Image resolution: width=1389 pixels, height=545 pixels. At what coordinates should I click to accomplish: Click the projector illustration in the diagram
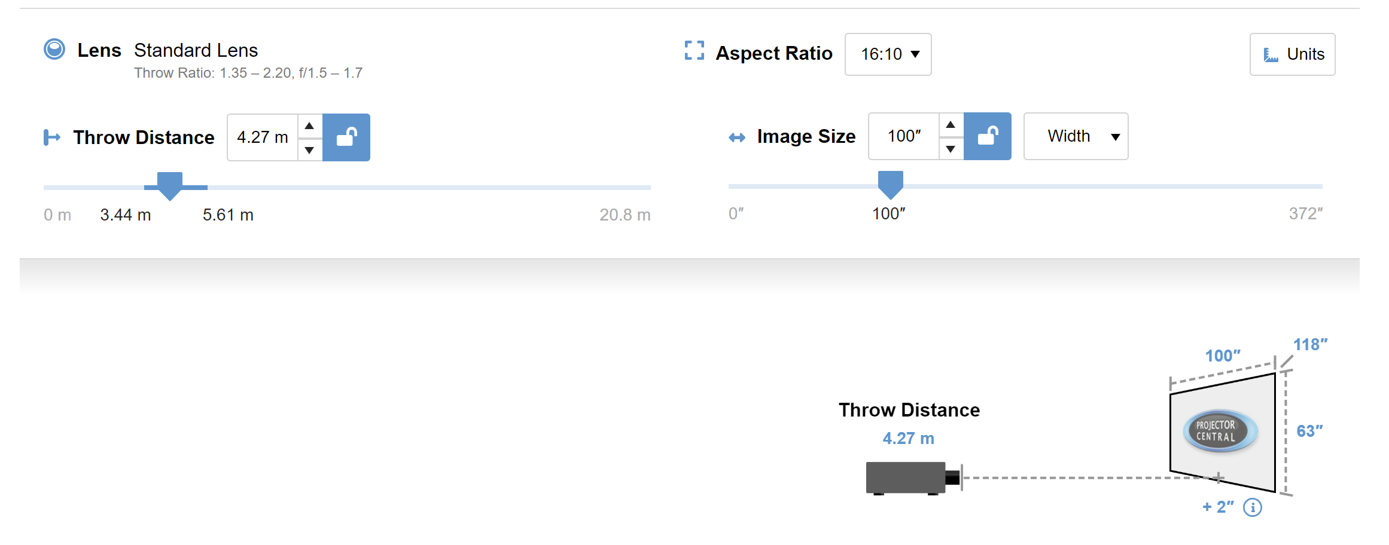tap(906, 478)
